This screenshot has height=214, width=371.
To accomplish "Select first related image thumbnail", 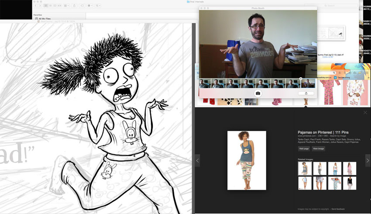I will pyautogui.click(x=305, y=168).
